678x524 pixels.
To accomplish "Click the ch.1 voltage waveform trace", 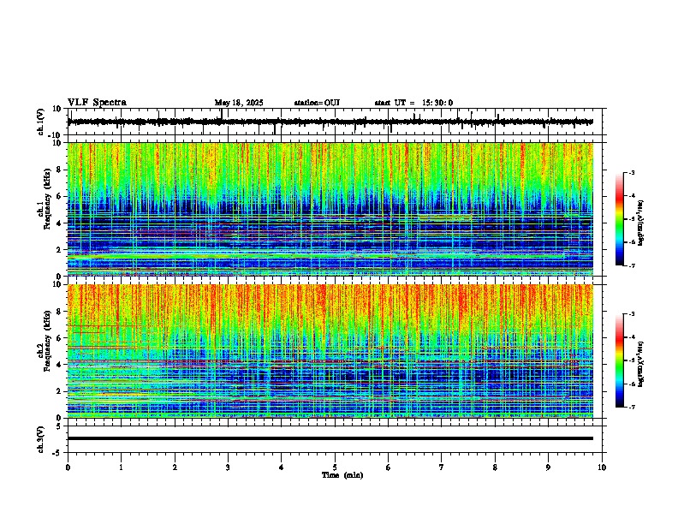I will pos(330,122).
